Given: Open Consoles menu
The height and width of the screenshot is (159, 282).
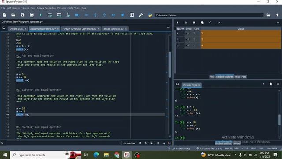Looking at the screenshot, I should 50,8.
